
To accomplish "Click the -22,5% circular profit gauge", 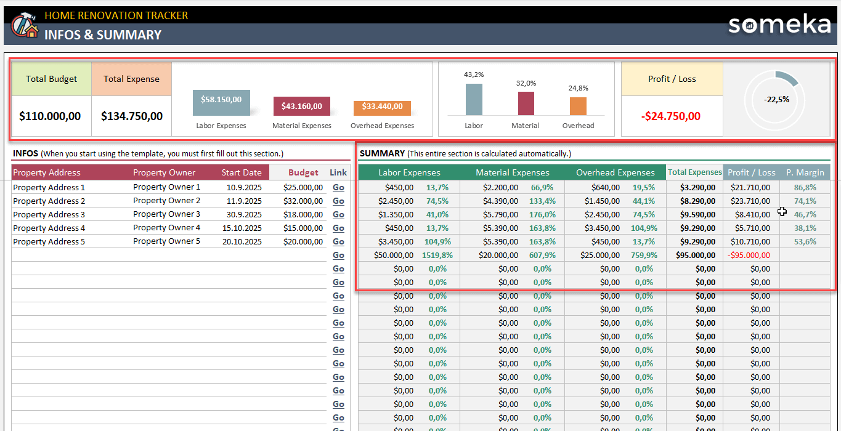I will [775, 99].
